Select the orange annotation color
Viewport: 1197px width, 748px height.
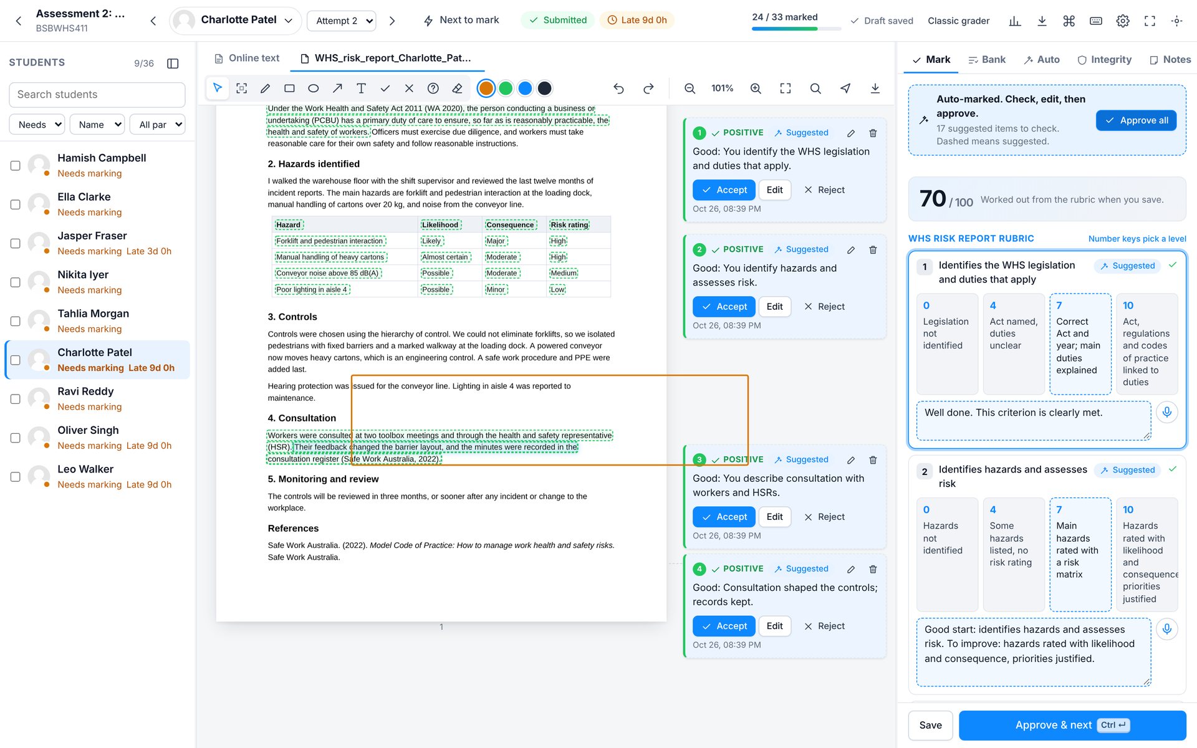tap(486, 89)
